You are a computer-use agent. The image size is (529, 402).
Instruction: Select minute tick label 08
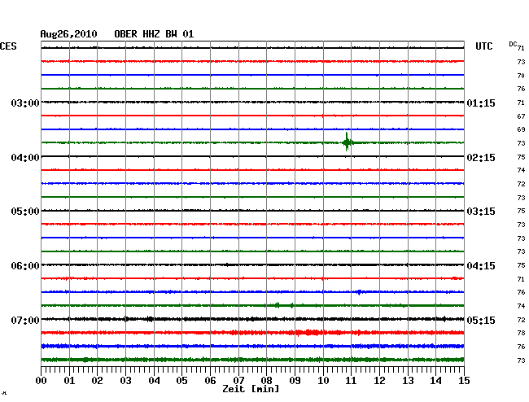[266, 380]
